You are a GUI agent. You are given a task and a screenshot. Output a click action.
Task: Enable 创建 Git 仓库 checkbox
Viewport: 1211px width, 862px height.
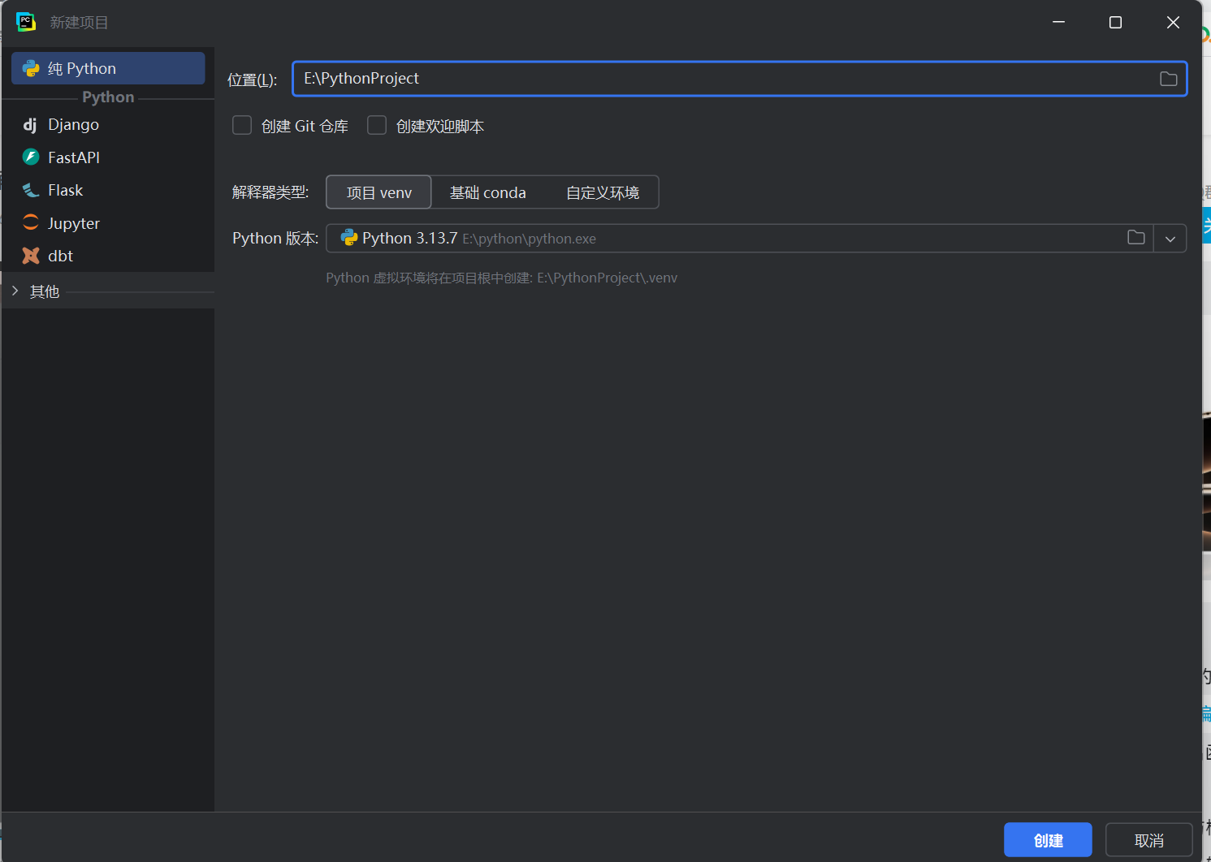(x=242, y=125)
